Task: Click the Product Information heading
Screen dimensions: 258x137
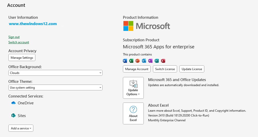Action: point(140,17)
